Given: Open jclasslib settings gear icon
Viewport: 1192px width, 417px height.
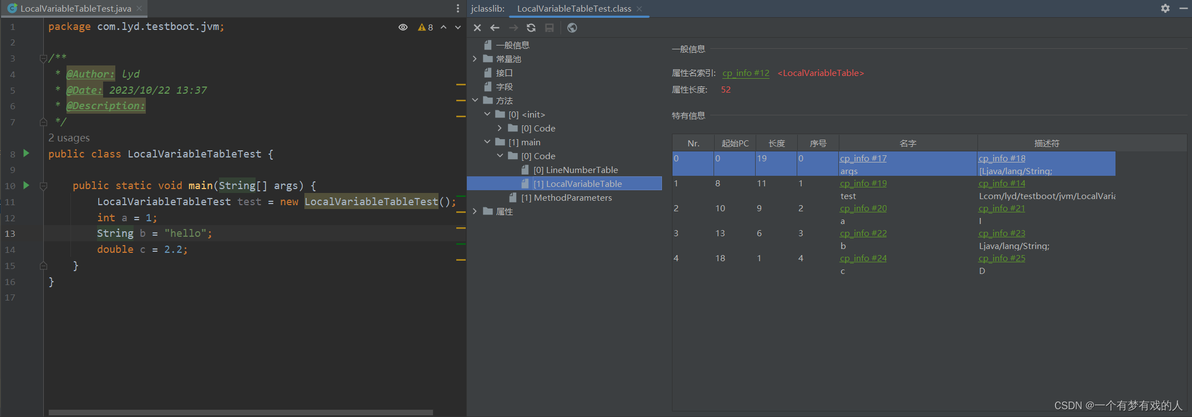Looking at the screenshot, I should tap(1165, 8).
